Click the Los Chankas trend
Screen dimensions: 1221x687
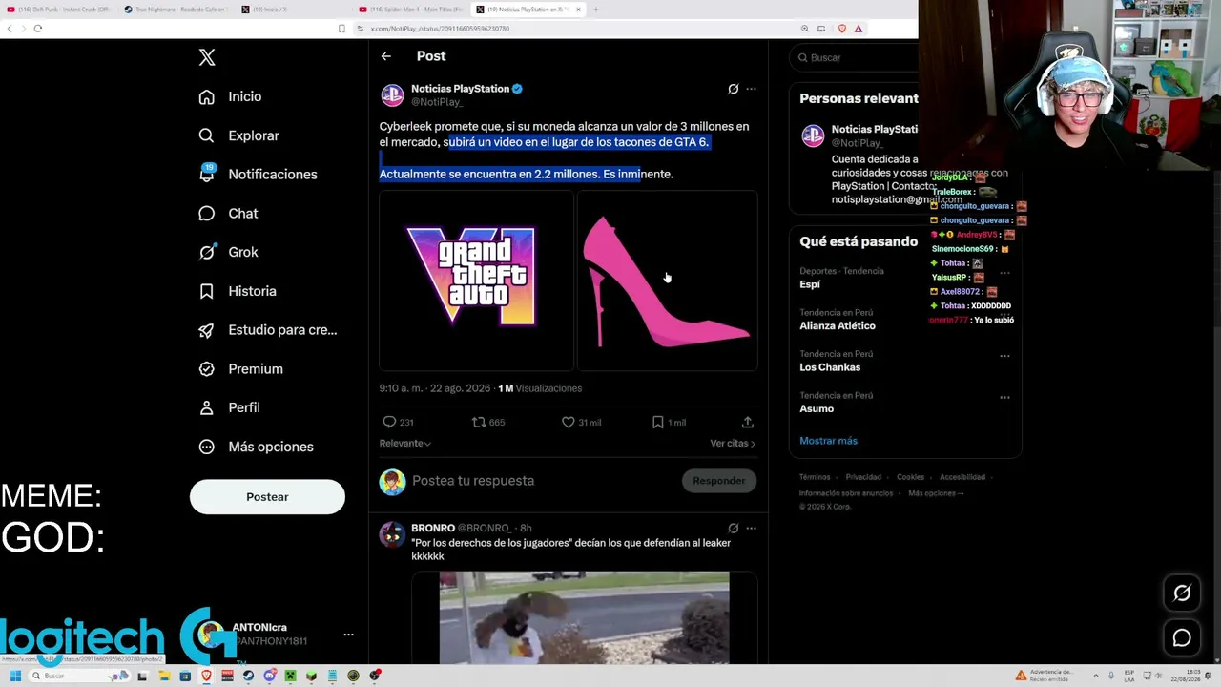coord(830,367)
